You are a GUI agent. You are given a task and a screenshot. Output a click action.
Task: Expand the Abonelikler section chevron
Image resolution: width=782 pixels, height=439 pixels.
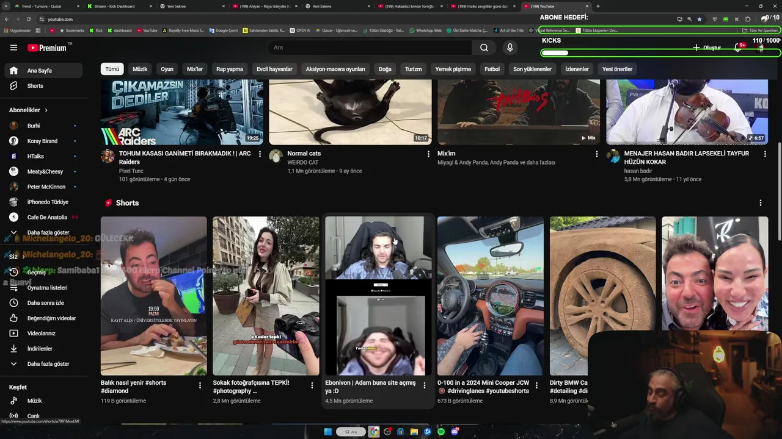click(x=46, y=110)
